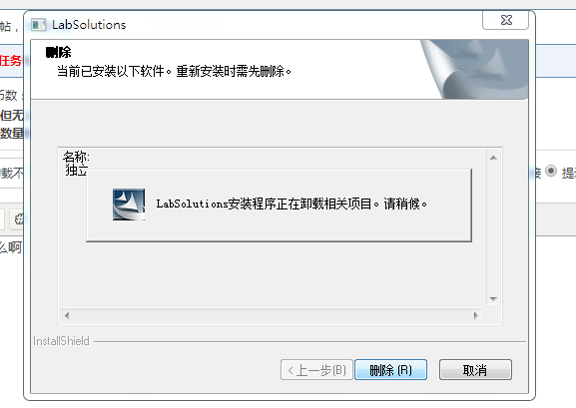Click the list's scroll up arrow
576x408 pixels.
coord(493,158)
